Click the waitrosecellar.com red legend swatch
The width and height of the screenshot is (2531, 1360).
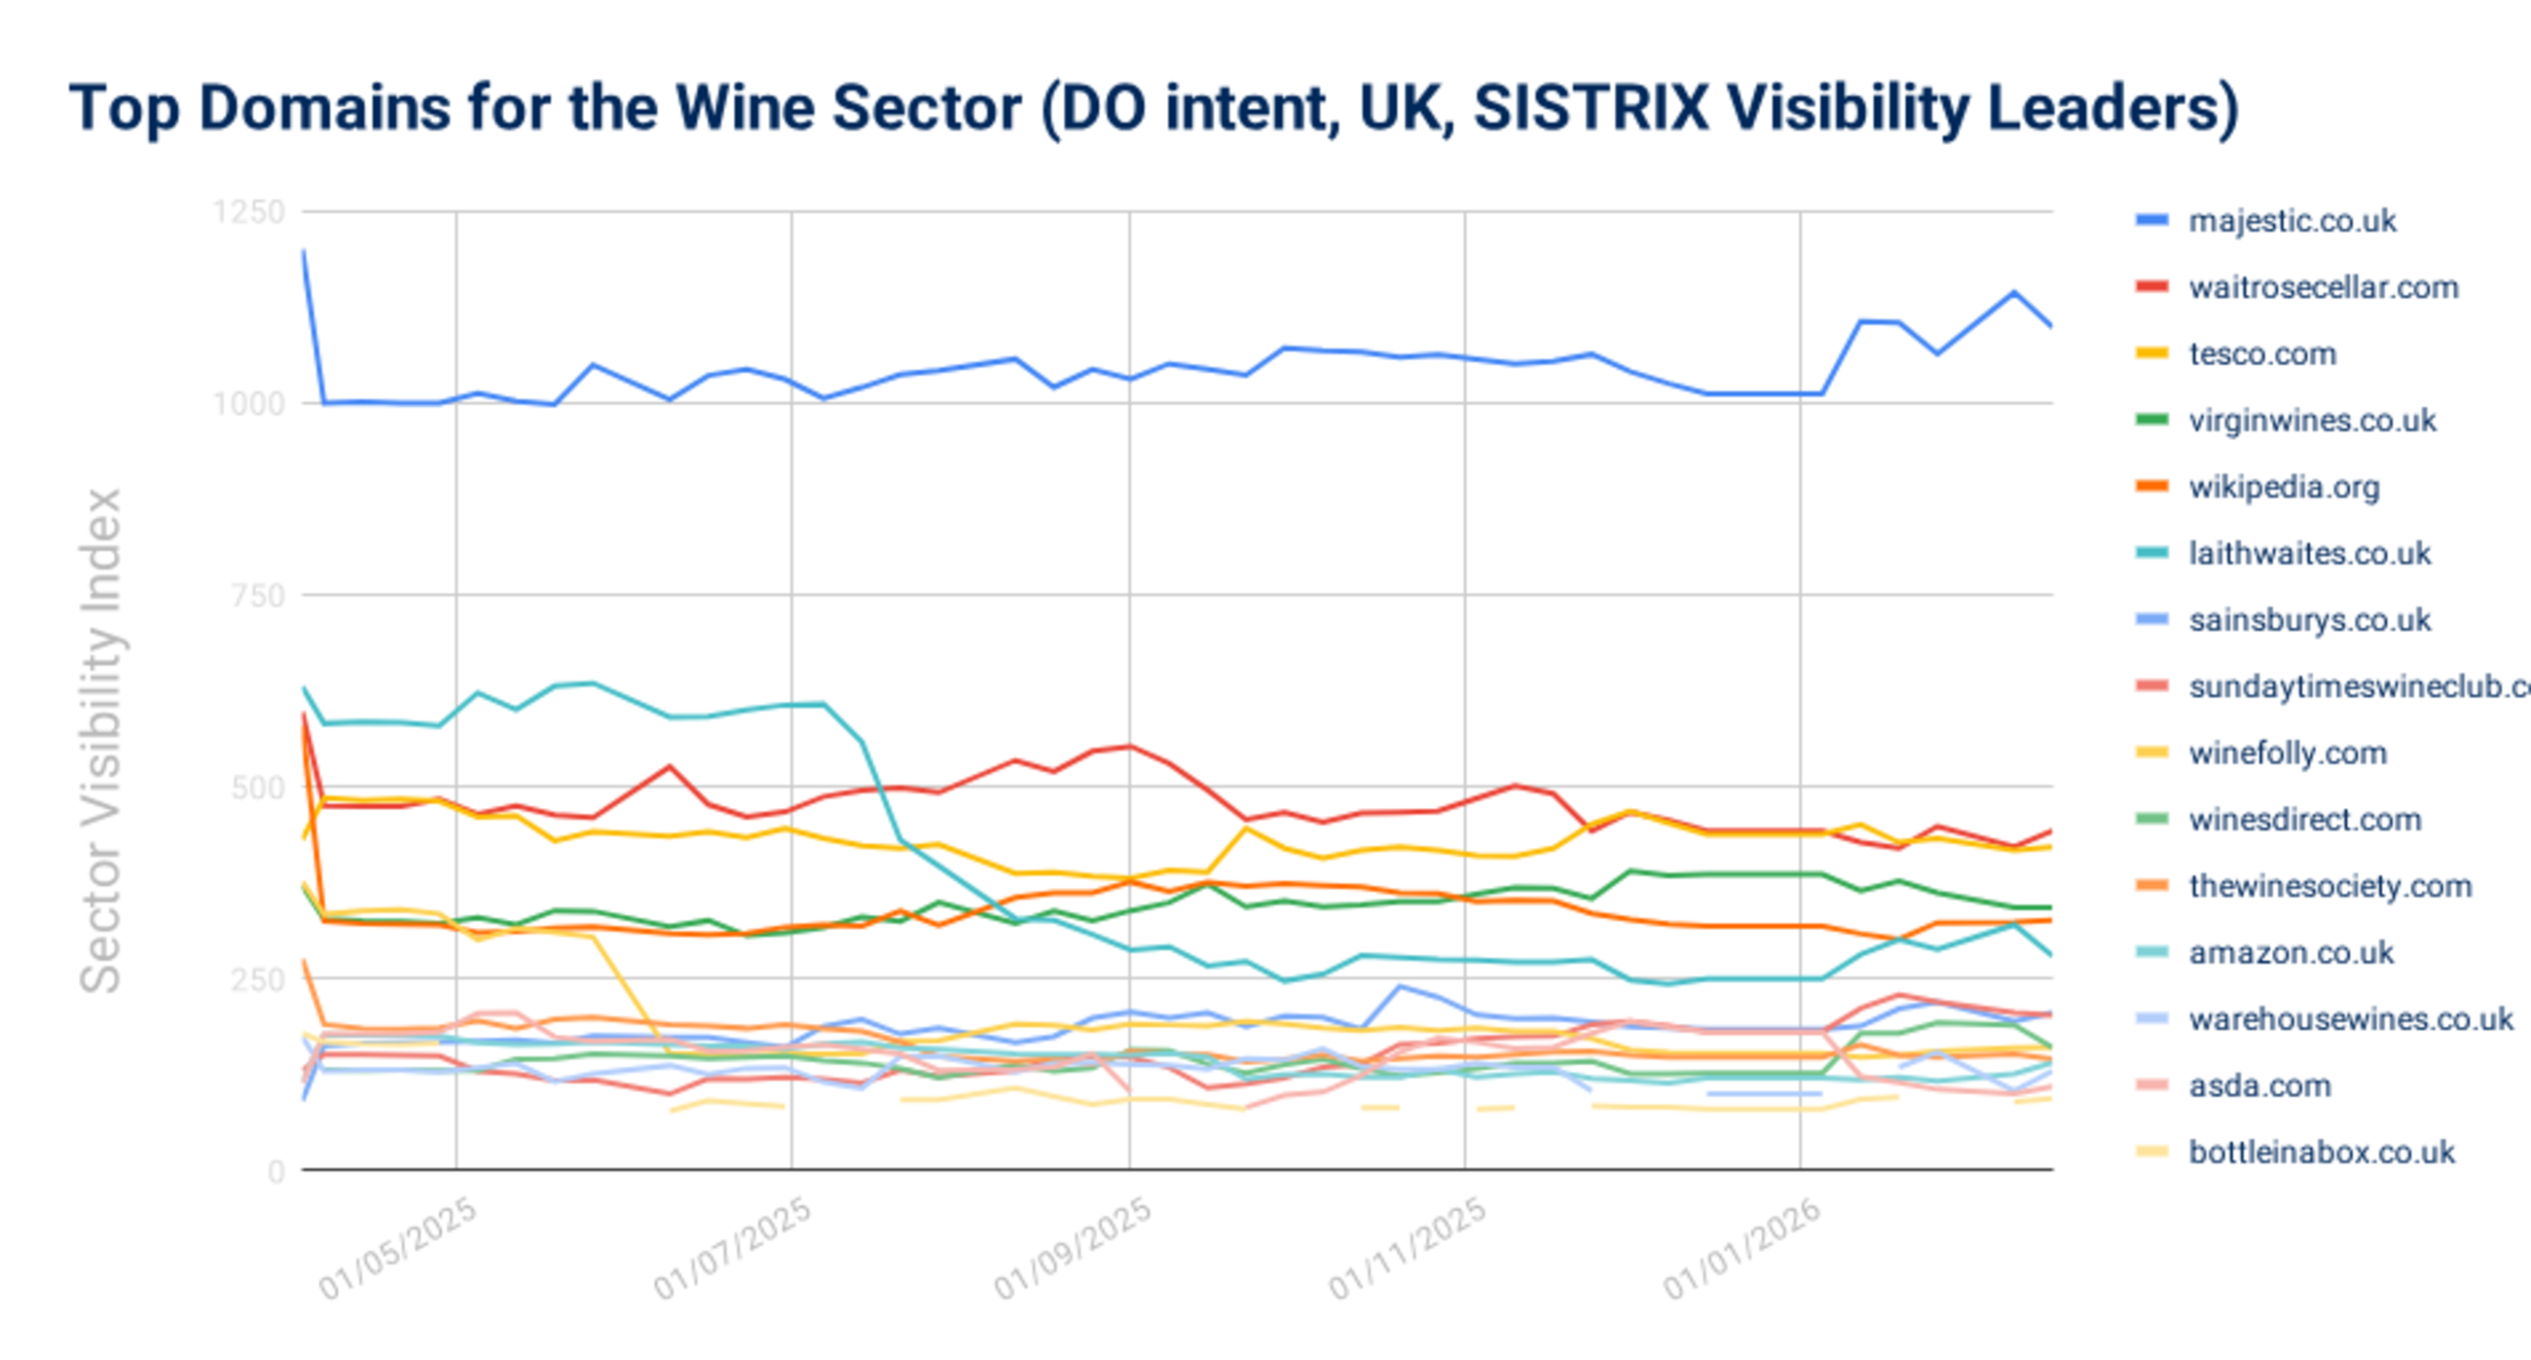pyautogui.click(x=2151, y=288)
